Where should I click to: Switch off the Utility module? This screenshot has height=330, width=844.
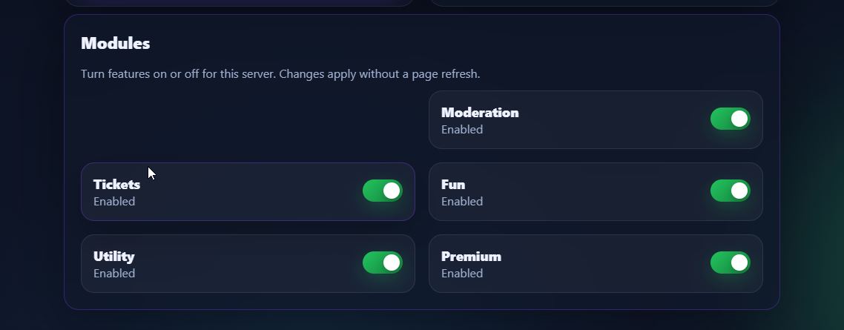click(382, 263)
